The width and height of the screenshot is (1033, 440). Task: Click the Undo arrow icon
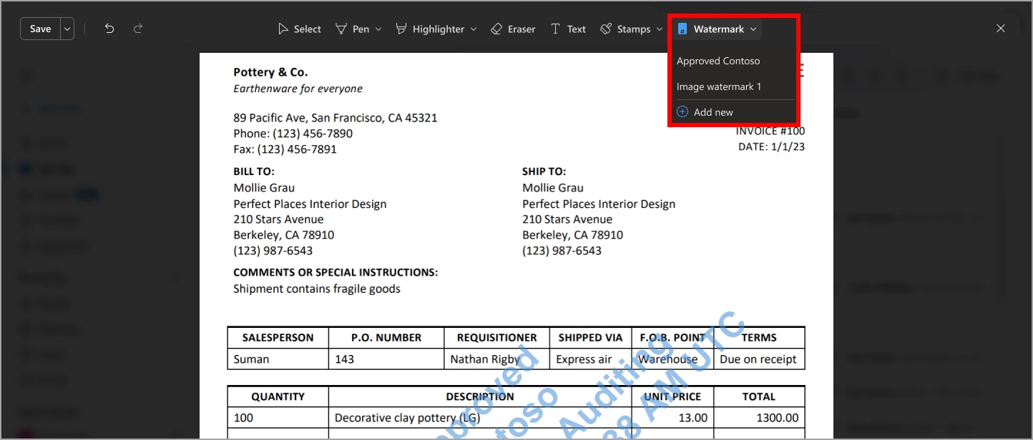pos(109,29)
